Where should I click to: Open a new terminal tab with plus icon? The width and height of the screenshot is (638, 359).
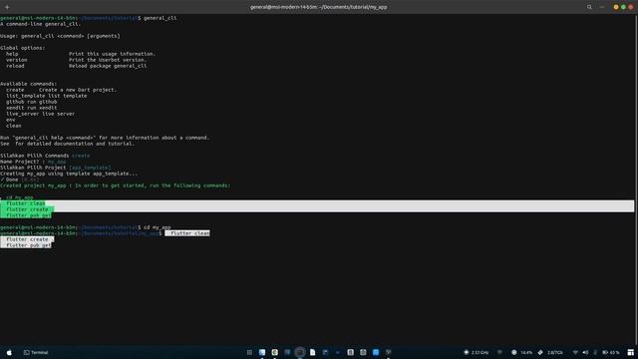click(7, 7)
